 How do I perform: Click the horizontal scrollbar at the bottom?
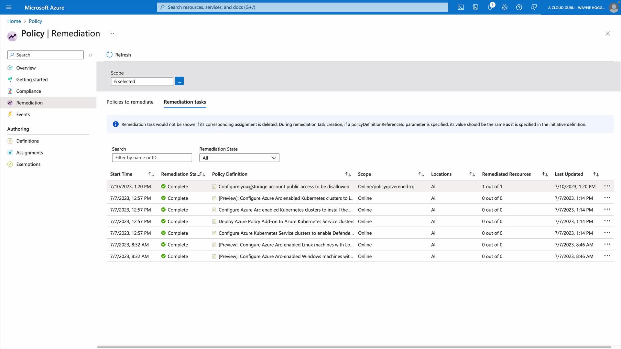coord(354,347)
